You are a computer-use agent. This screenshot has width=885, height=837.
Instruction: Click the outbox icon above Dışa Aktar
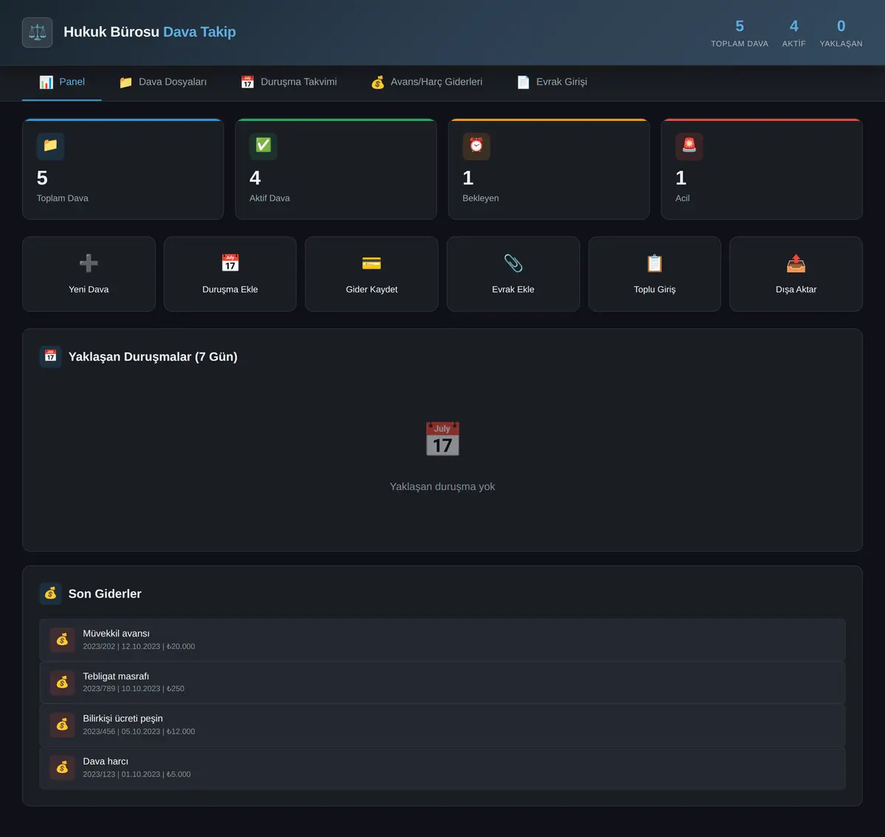pyautogui.click(x=796, y=263)
